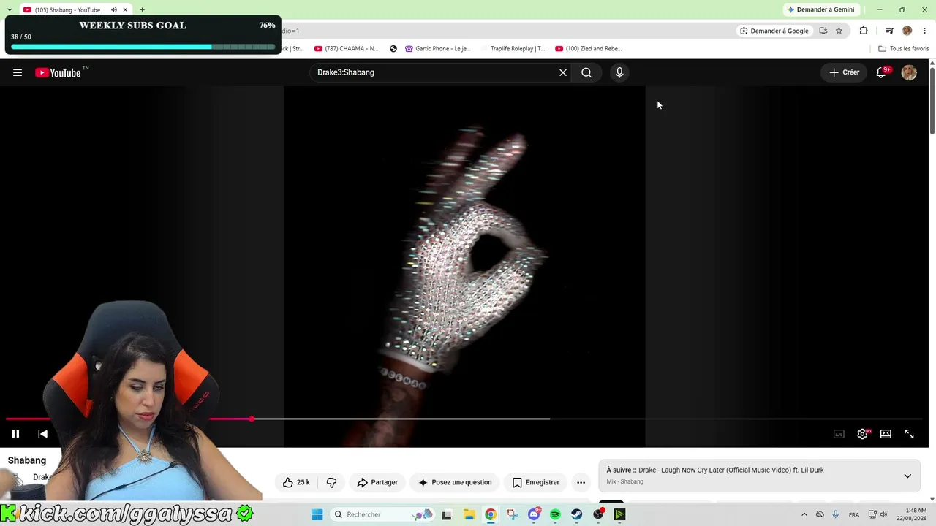
Task: Open Spotify from the taskbar
Action: pyautogui.click(x=555, y=514)
